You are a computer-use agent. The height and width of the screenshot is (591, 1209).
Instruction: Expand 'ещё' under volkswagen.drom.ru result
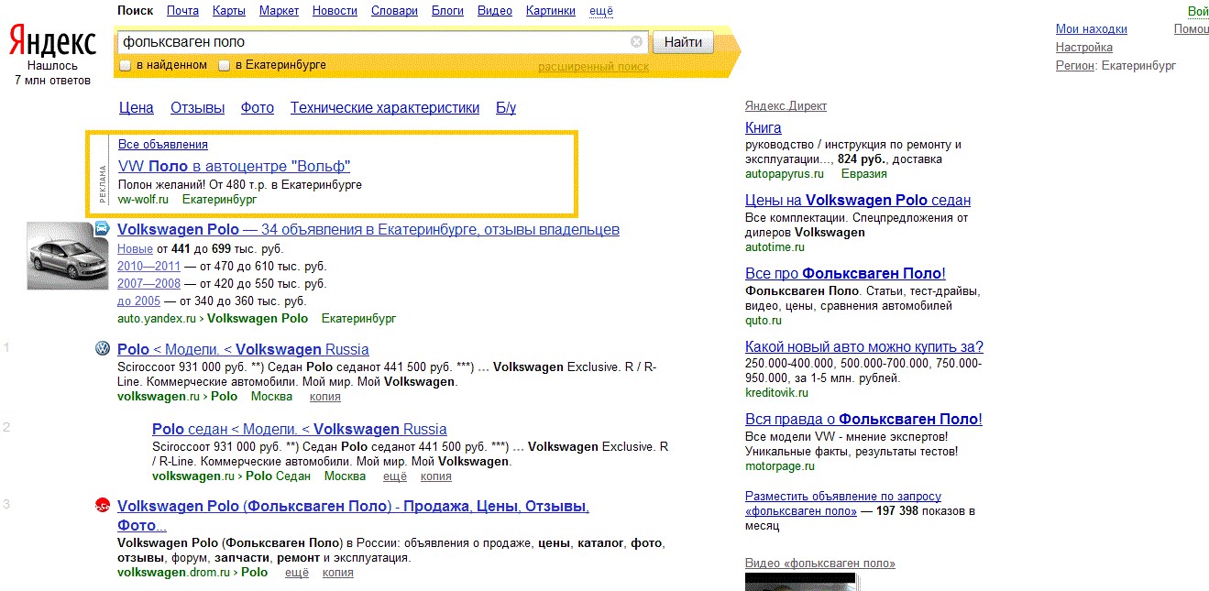pos(297,573)
